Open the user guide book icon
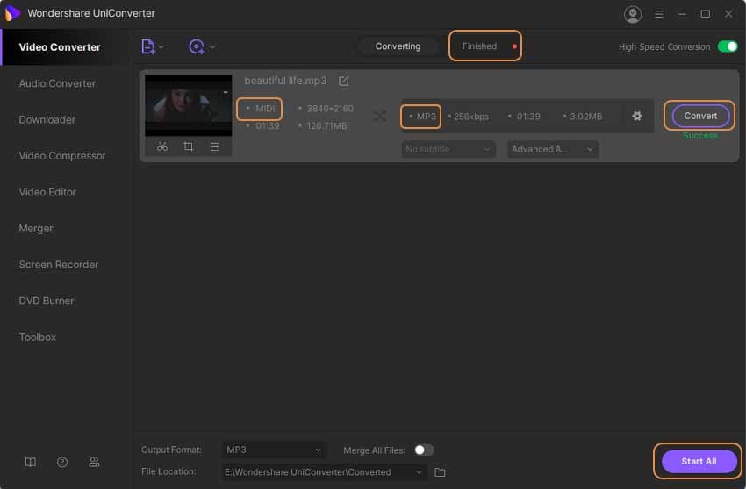 (31, 463)
